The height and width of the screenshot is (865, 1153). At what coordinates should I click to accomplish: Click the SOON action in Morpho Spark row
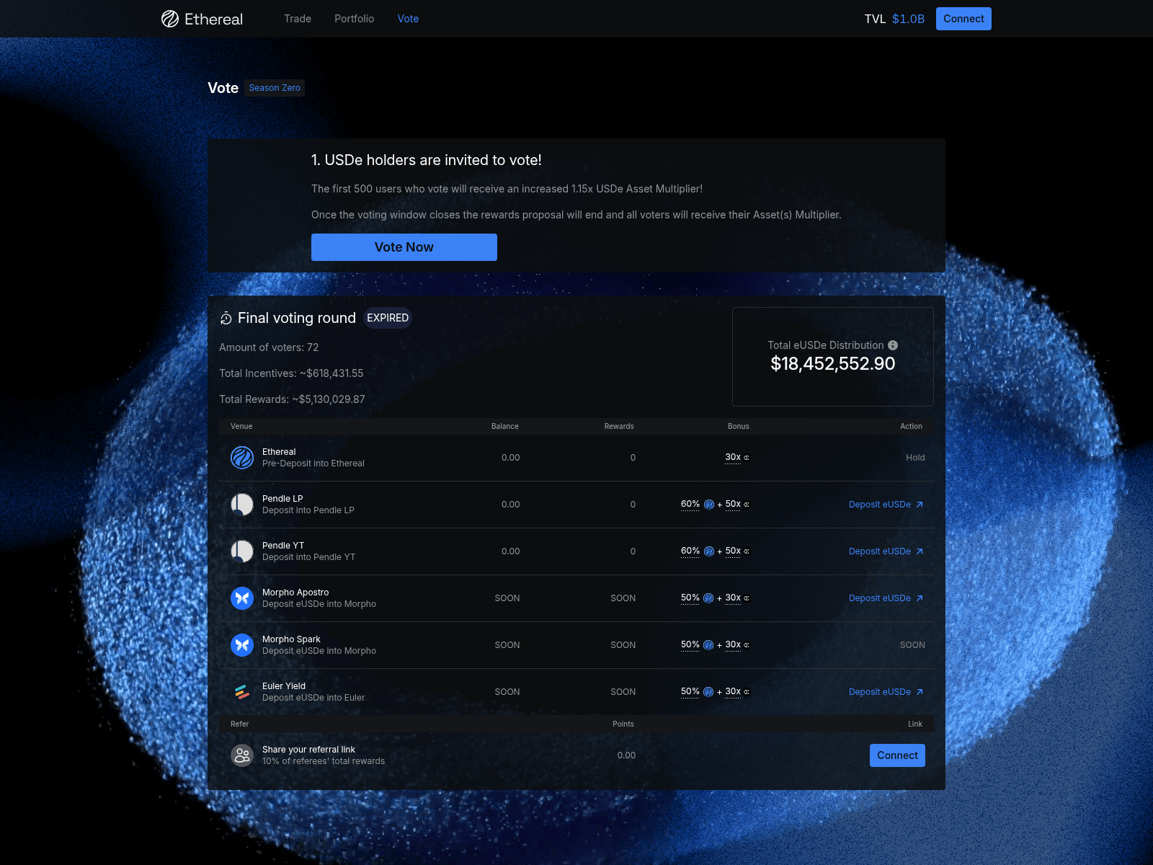click(912, 645)
